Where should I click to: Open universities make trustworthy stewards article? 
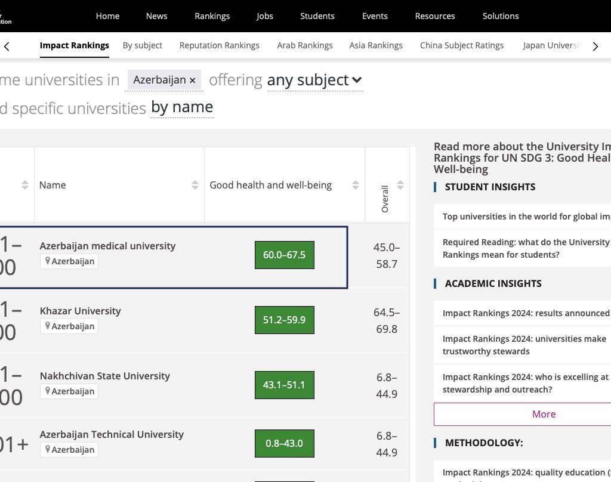pyautogui.click(x=524, y=345)
